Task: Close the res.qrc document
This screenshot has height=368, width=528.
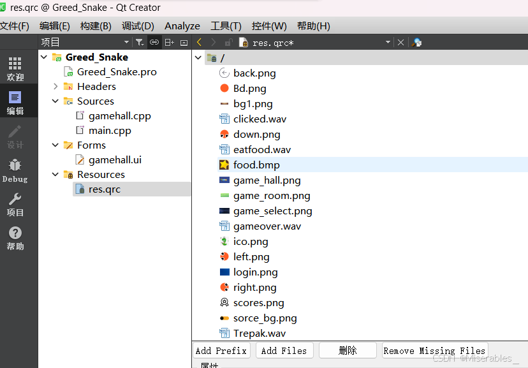Action: pyautogui.click(x=400, y=43)
